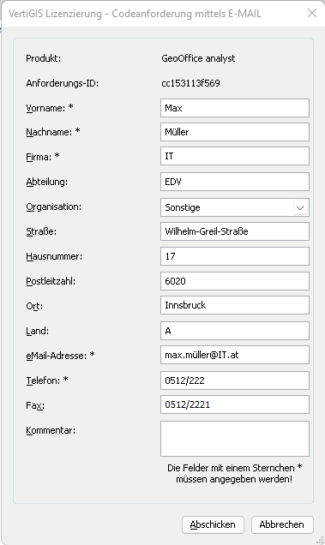
Task: Cancel the dialog with Abbrechen
Action: [282, 524]
